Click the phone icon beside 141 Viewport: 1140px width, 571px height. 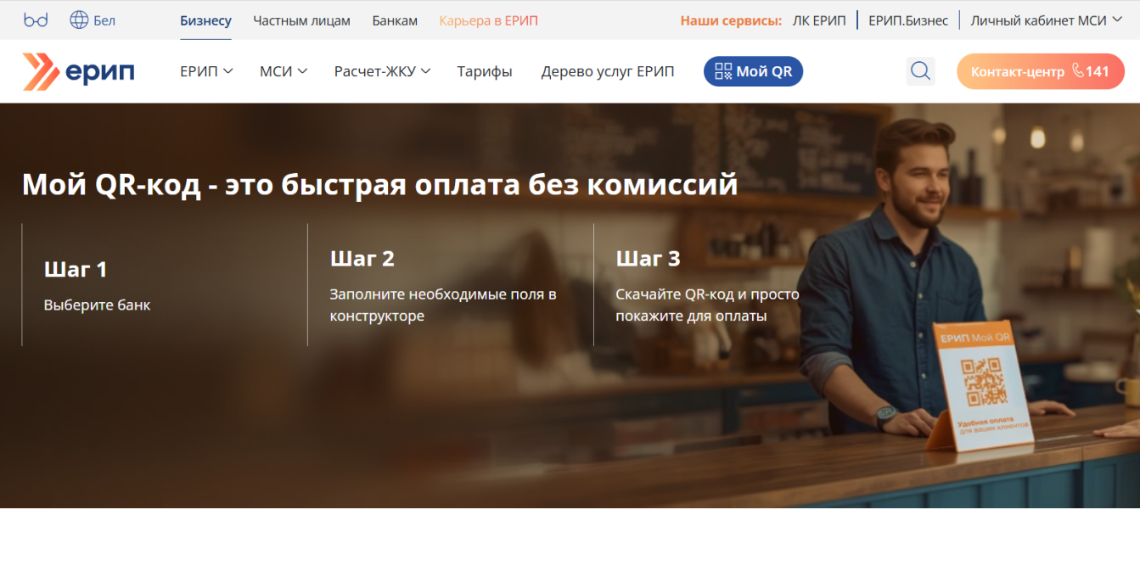(1078, 71)
